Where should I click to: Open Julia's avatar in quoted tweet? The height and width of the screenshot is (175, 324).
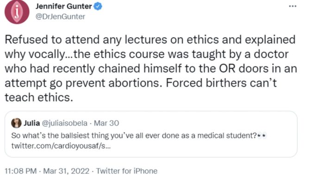click(16, 123)
